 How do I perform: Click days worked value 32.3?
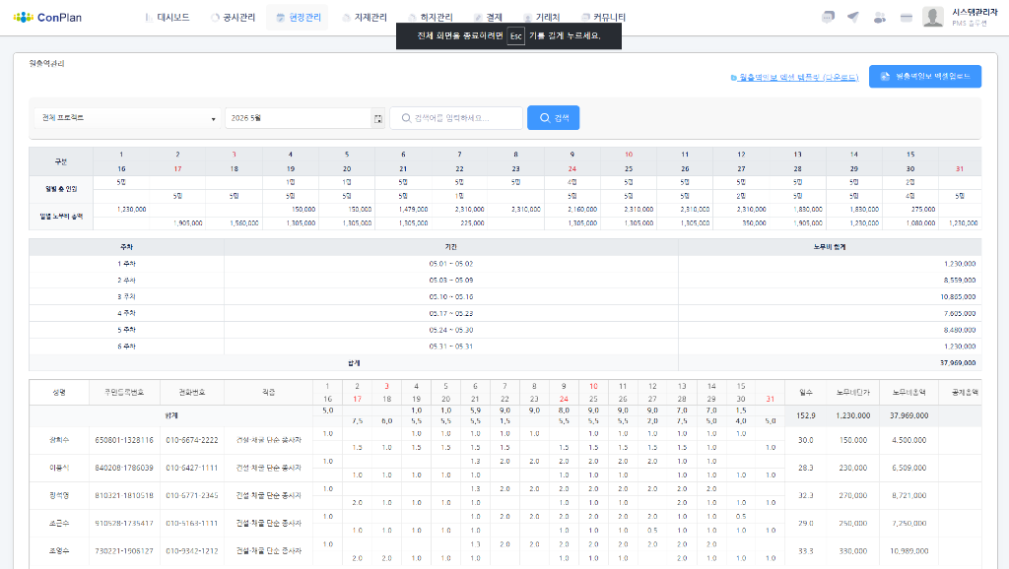pyautogui.click(x=806, y=496)
